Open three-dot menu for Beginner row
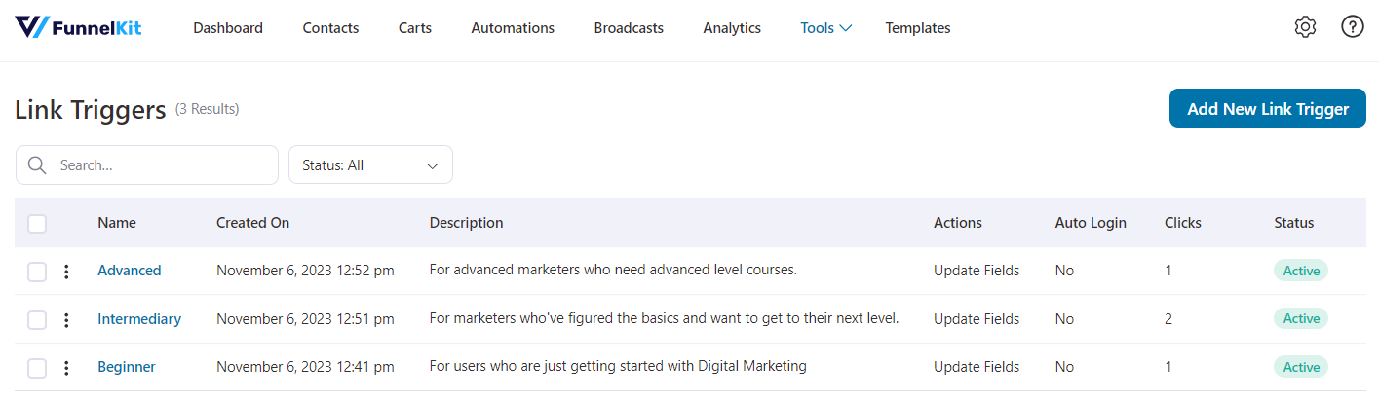The height and width of the screenshot is (401, 1379). pyautogui.click(x=66, y=368)
